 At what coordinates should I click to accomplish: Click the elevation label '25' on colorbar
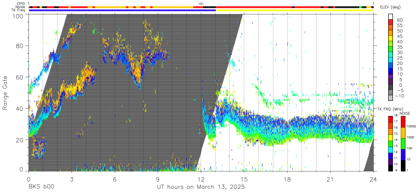400,58
